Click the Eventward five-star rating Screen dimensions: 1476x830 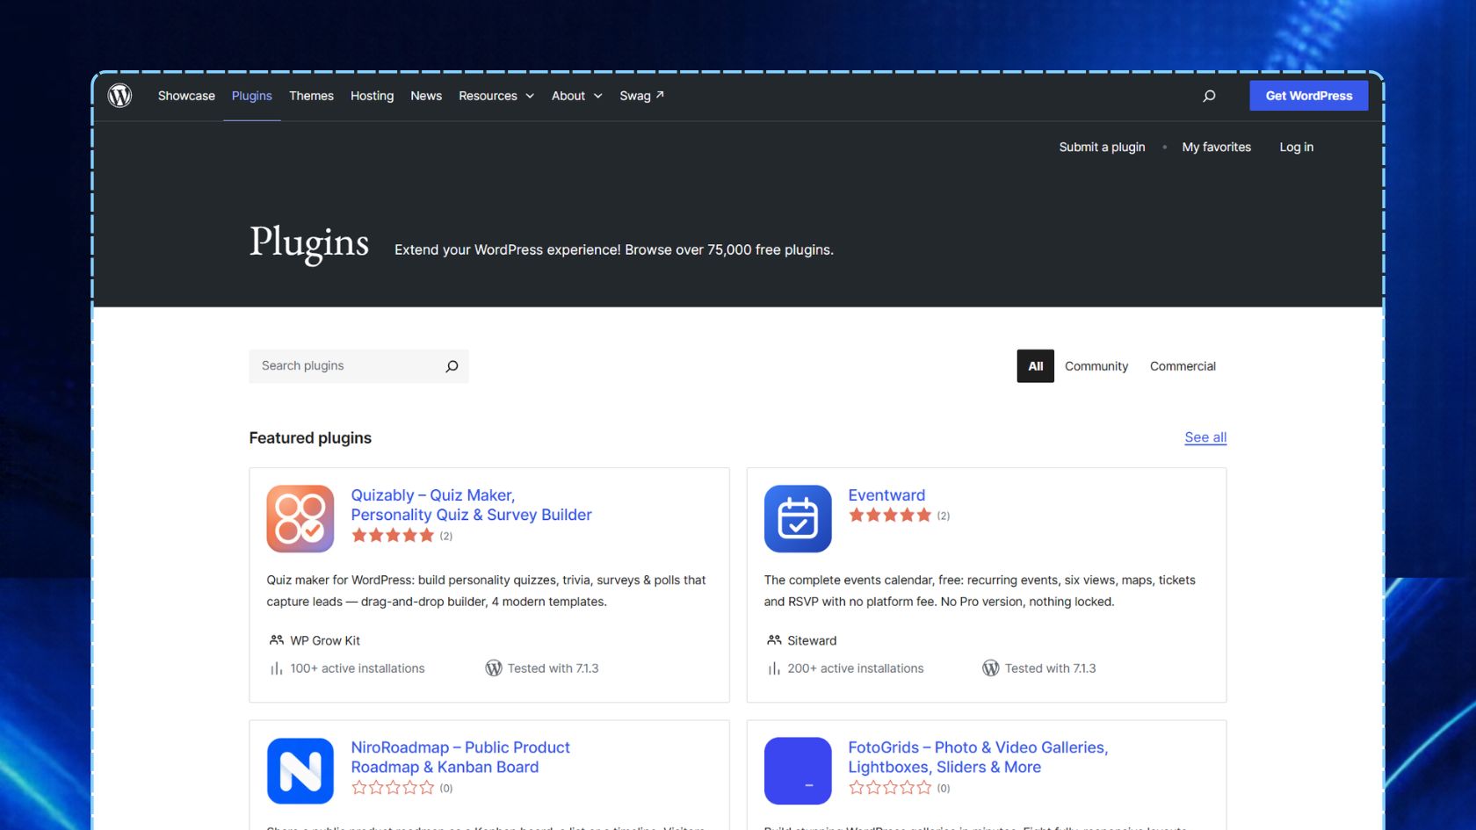tap(890, 516)
